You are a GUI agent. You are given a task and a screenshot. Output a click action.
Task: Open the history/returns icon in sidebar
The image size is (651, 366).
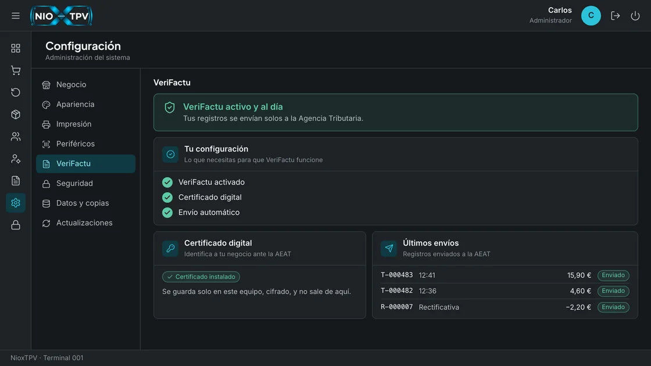(x=16, y=92)
